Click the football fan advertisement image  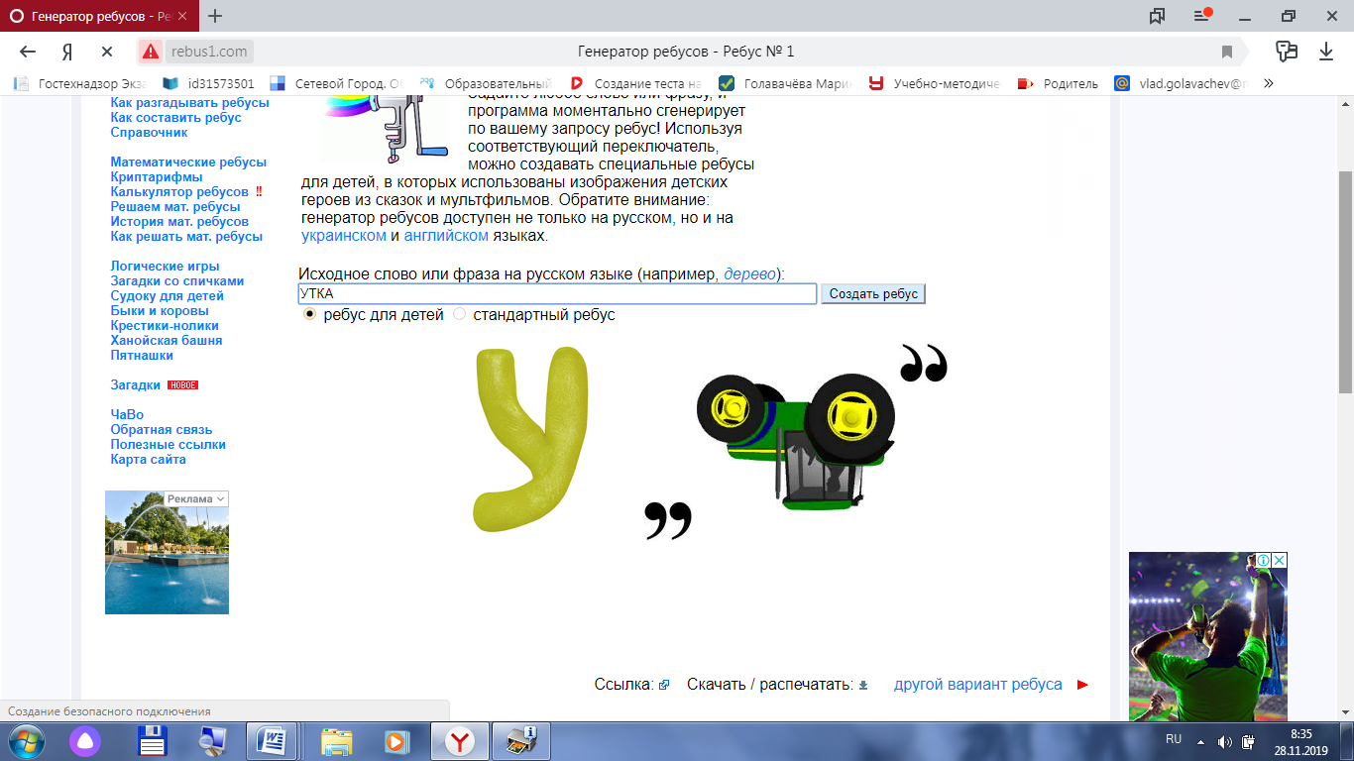(1208, 636)
